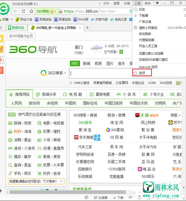The height and width of the screenshot is (201, 186).
Task: Click the lock icon in address bar
Action: 61,11
